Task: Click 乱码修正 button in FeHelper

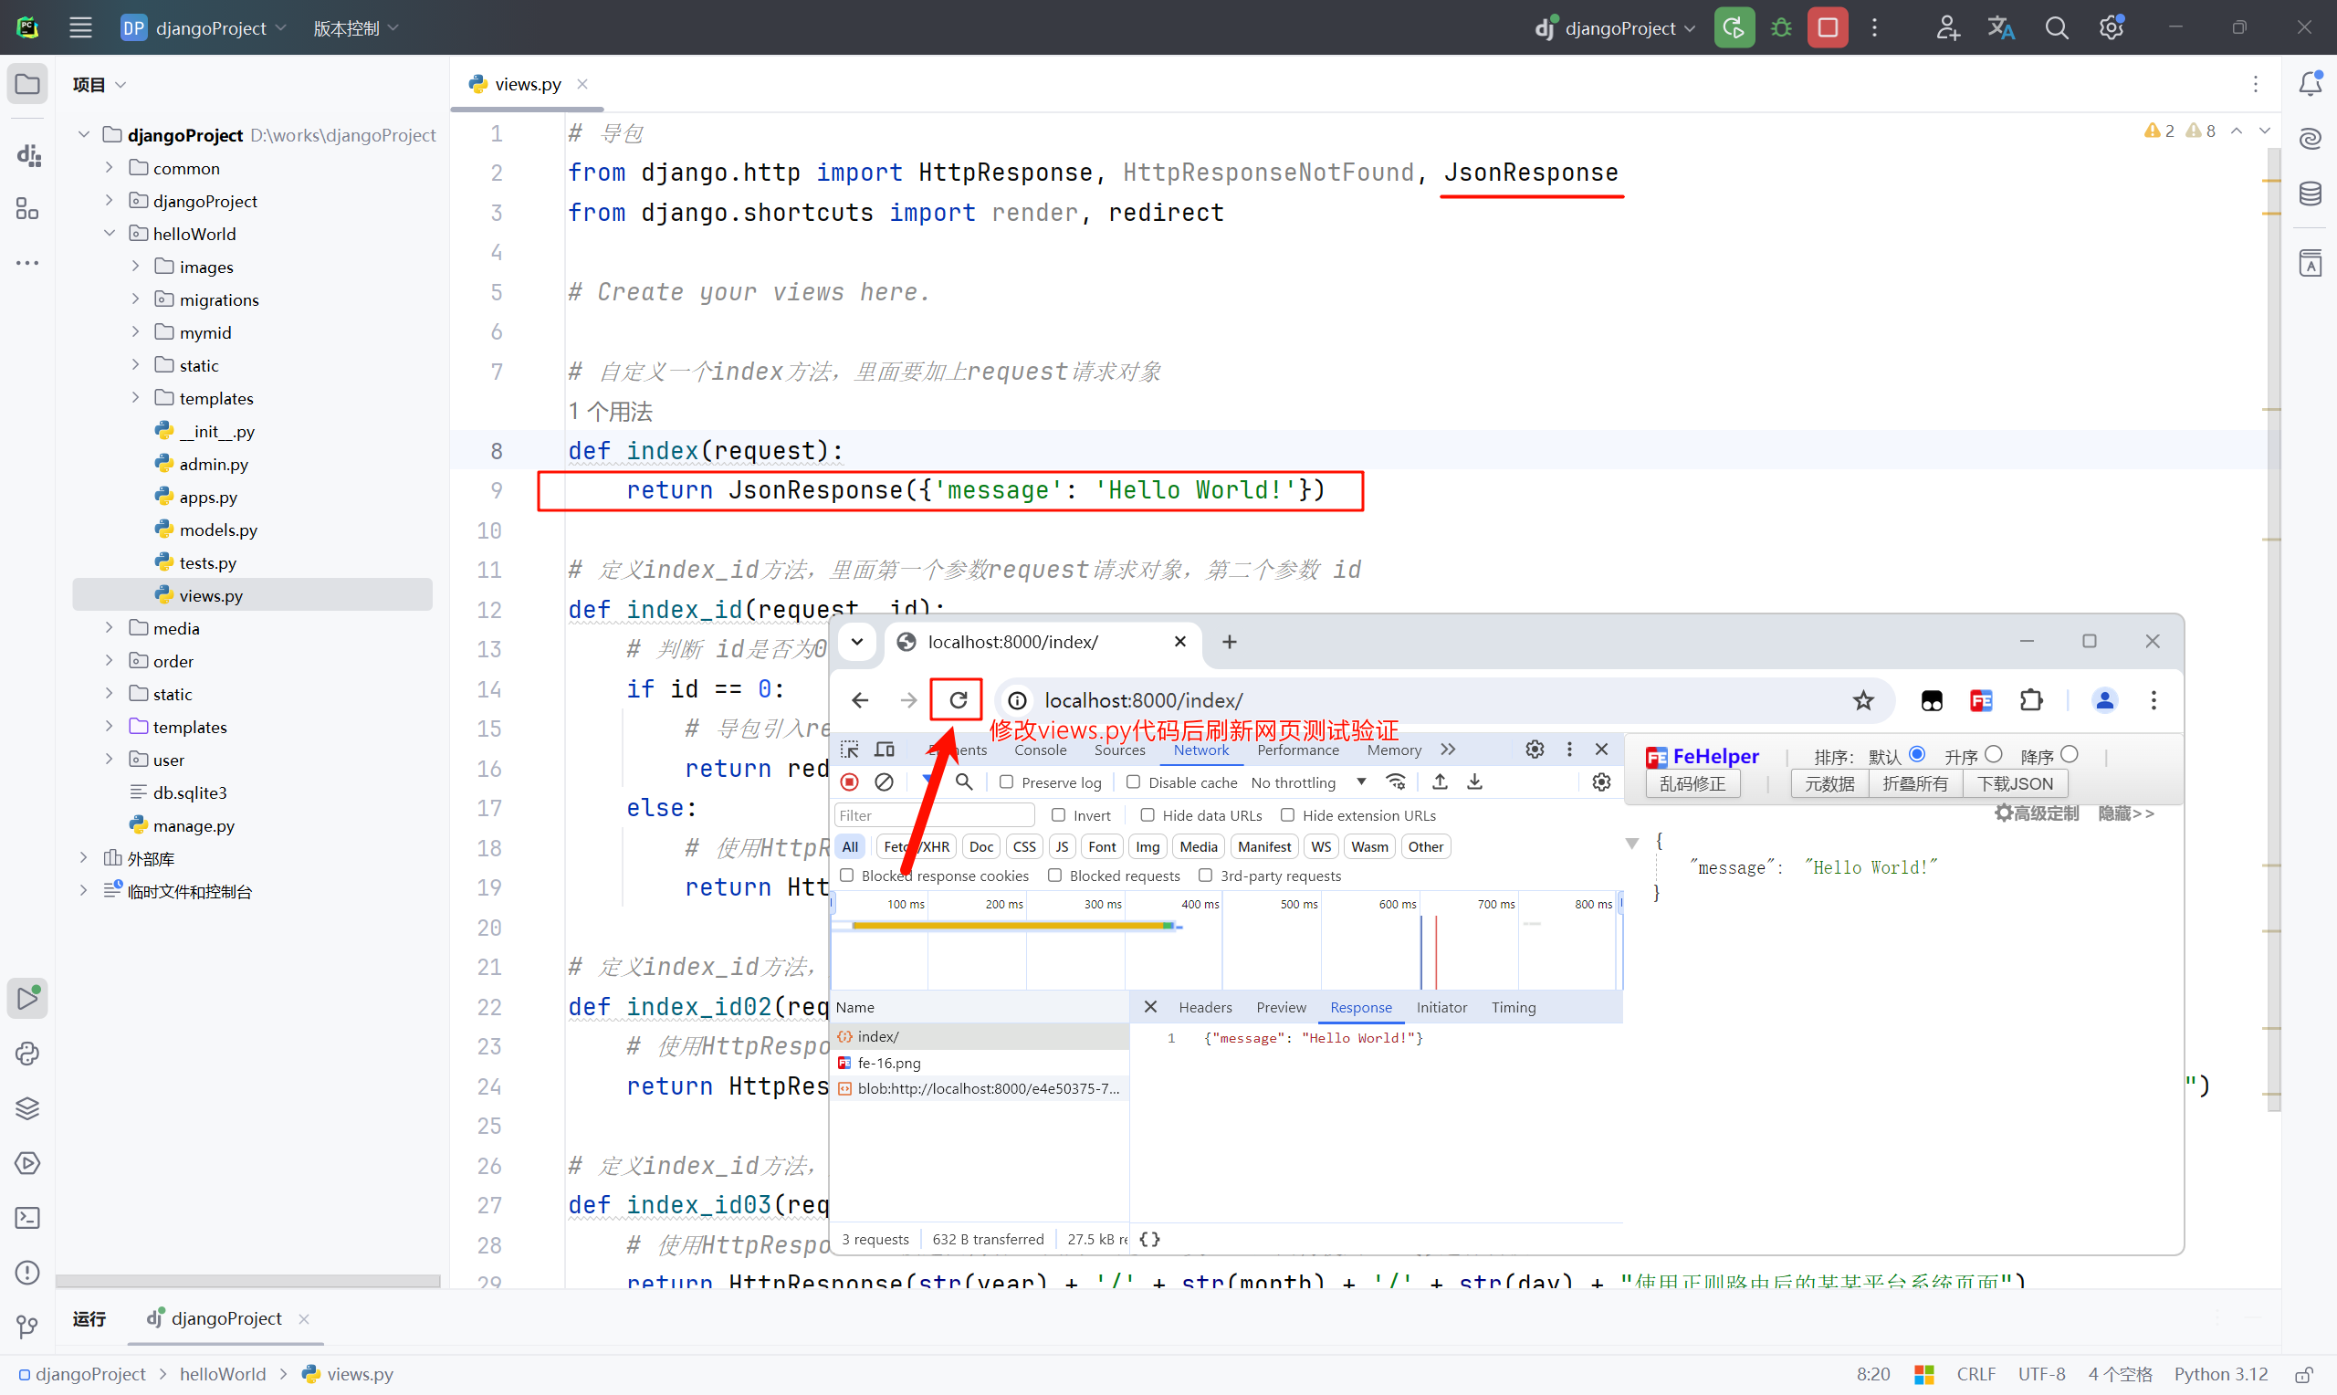Action: point(1692,783)
